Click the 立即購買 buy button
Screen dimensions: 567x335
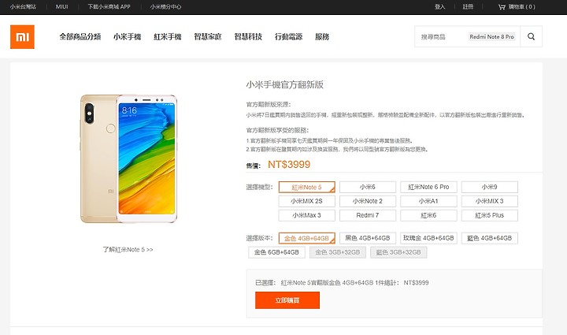click(287, 300)
